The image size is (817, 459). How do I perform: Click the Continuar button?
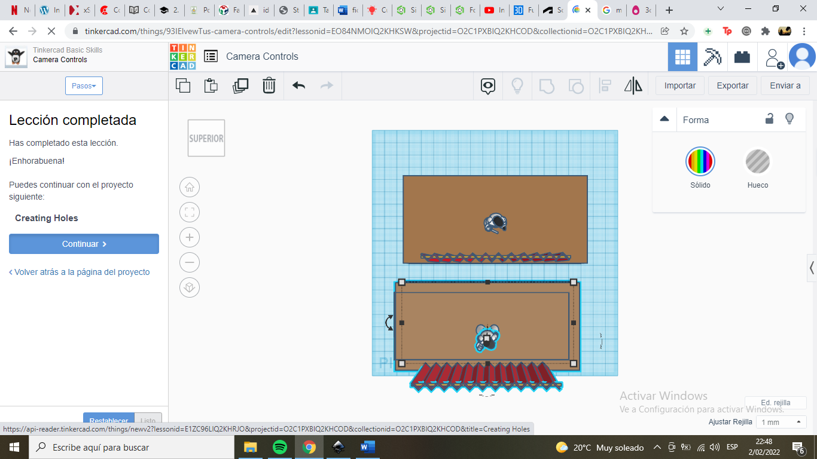click(84, 244)
